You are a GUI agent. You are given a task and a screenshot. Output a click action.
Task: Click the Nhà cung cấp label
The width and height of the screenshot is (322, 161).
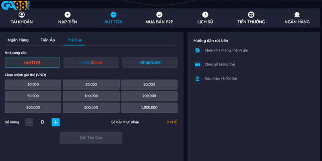(x=16, y=53)
